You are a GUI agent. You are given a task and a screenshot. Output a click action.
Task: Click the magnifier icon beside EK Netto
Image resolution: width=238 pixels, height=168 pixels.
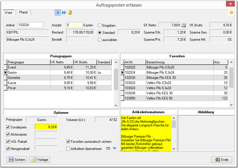(x=184, y=25)
